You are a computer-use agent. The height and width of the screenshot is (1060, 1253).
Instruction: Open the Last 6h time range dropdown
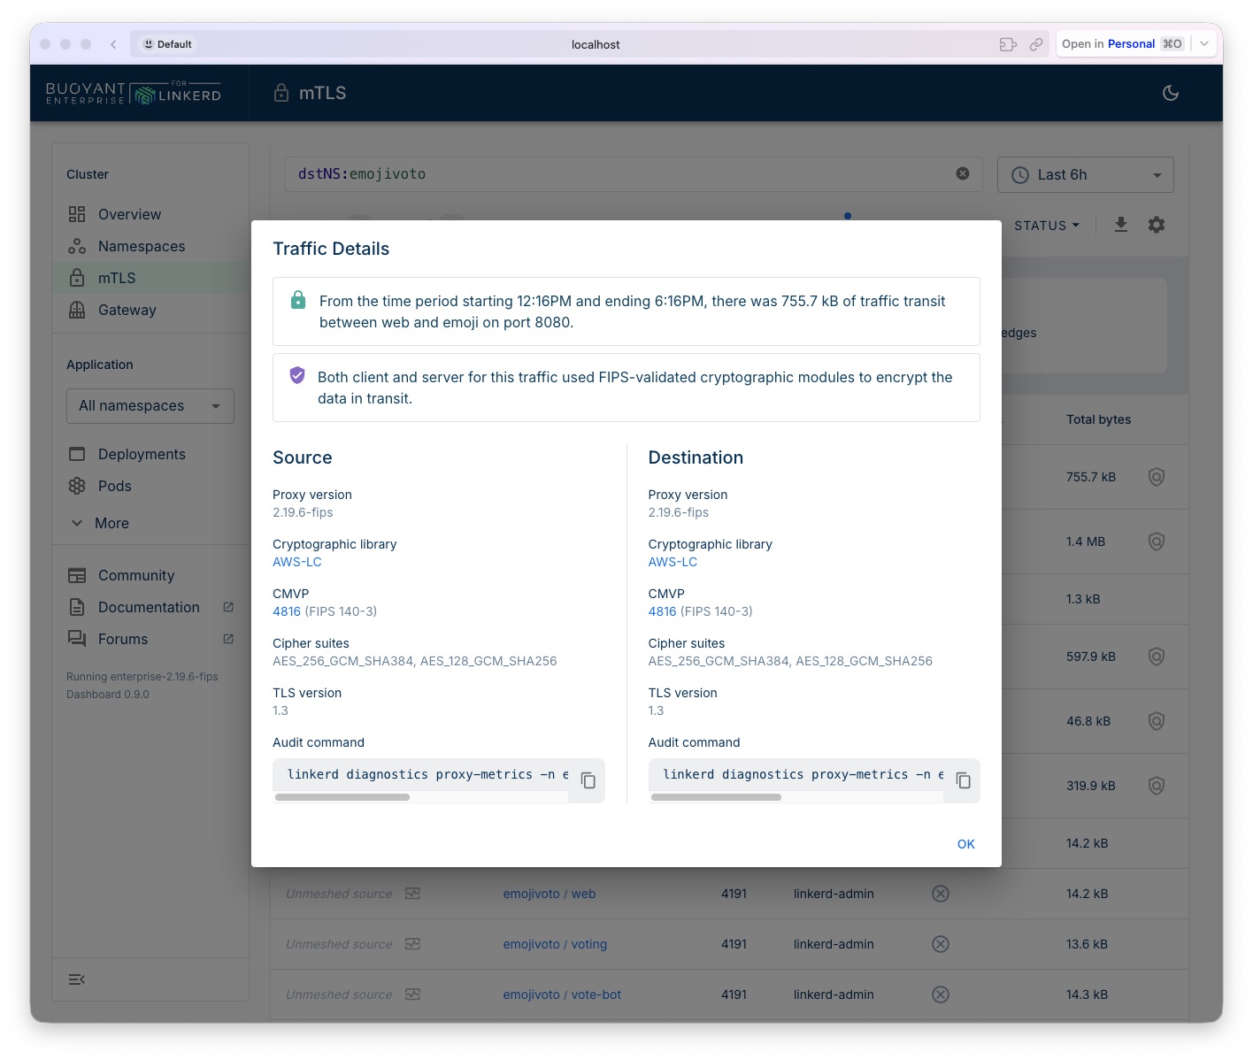point(1085,175)
